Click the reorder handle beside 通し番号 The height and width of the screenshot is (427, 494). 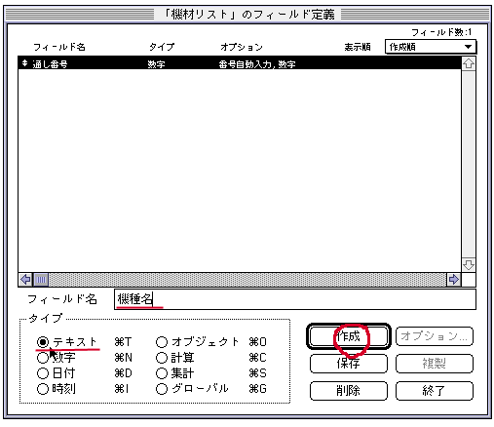[25, 63]
